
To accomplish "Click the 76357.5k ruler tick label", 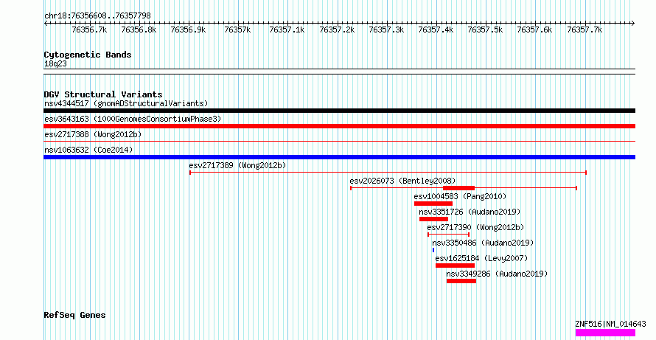I will click(485, 30).
